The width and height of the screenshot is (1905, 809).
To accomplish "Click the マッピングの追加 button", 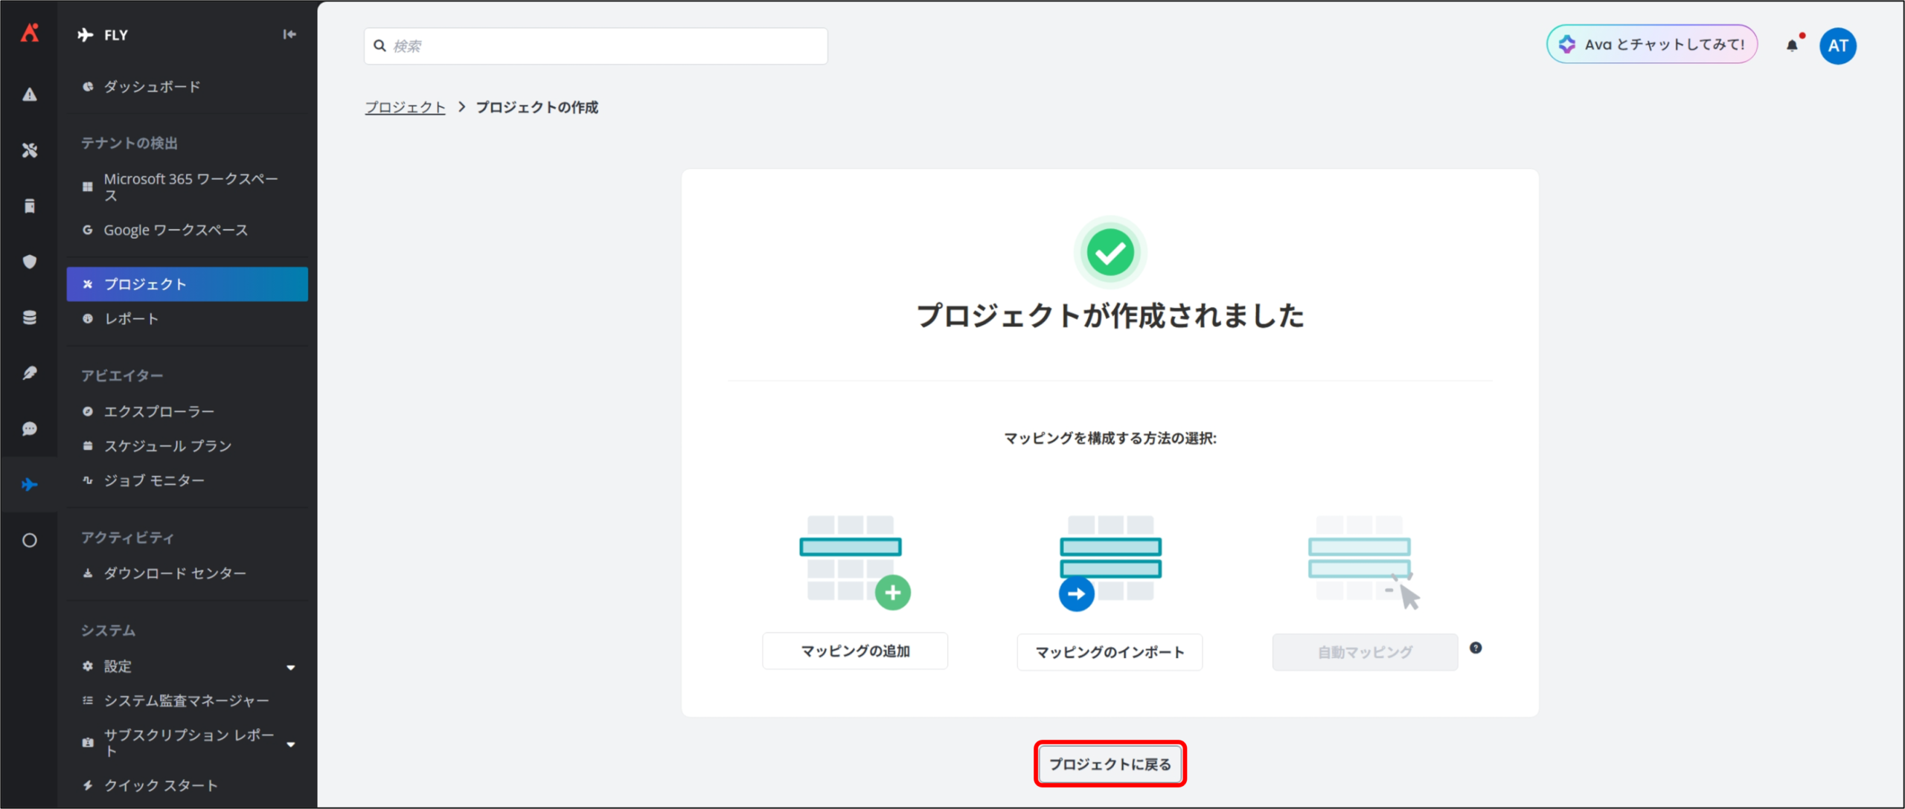I will [x=854, y=651].
